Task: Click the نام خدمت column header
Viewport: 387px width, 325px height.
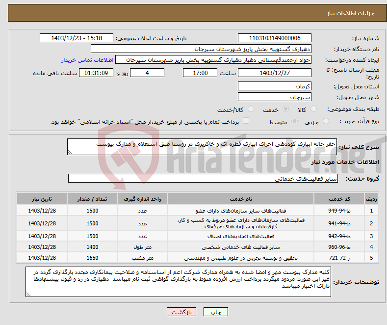Action: 241,199
